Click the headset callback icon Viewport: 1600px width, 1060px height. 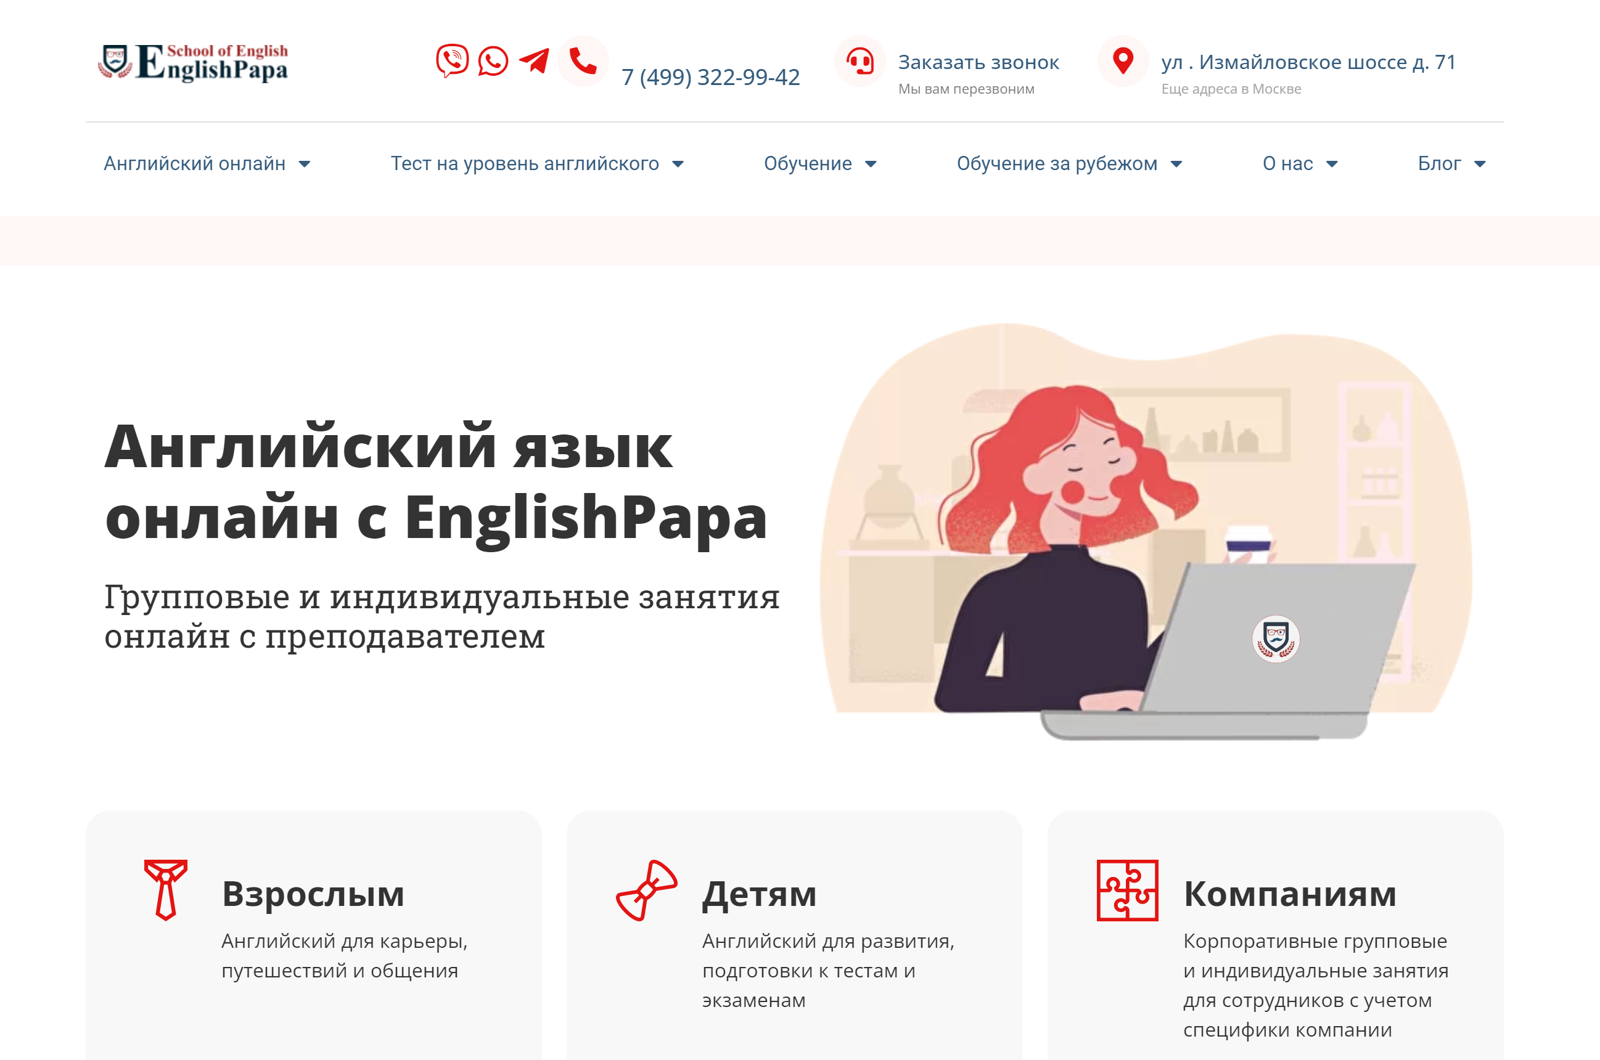click(x=859, y=62)
